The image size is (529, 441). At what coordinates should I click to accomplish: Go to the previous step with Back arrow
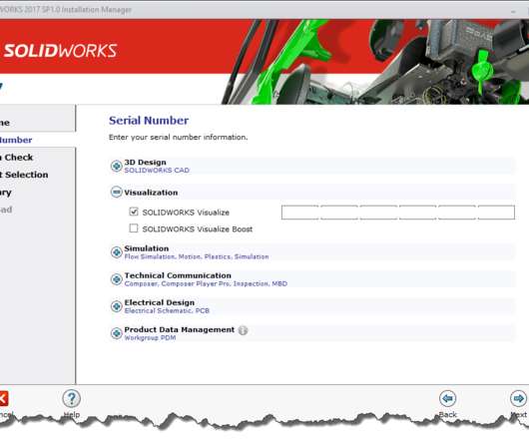448,398
